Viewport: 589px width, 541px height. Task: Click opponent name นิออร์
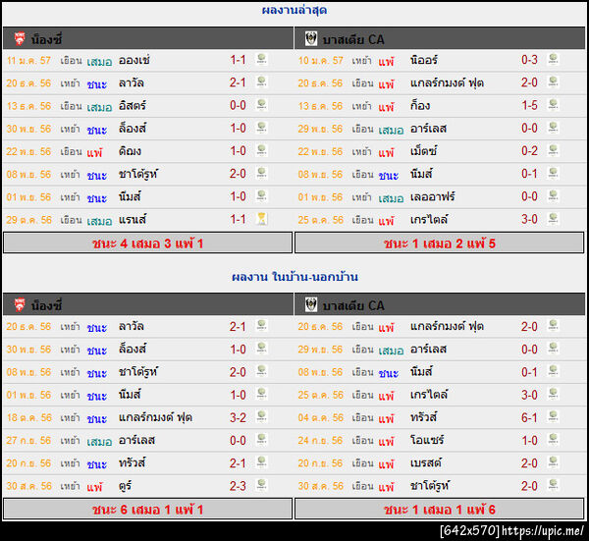(x=424, y=61)
